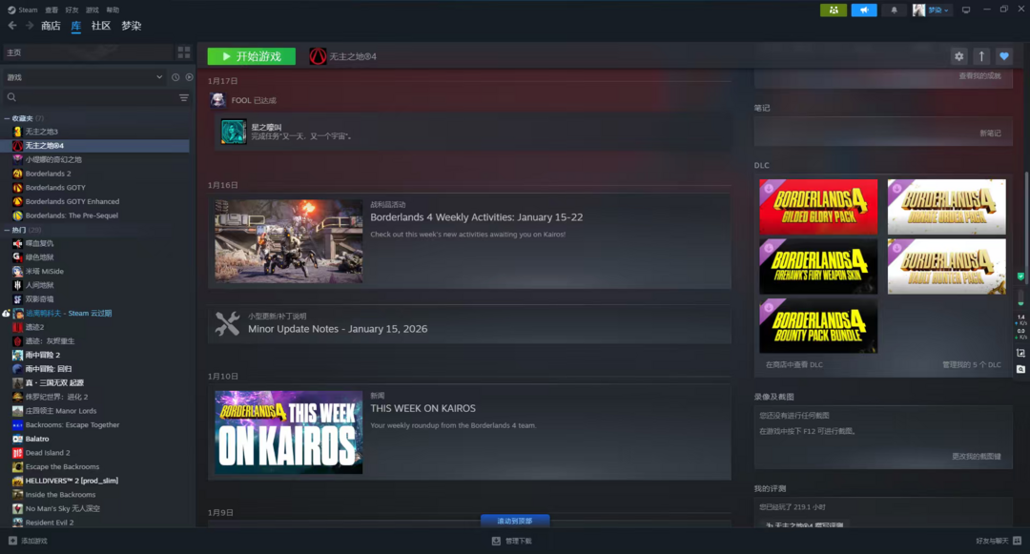Toggle the ready-to-play filter icon
Image resolution: width=1030 pixels, height=554 pixels.
(x=189, y=77)
